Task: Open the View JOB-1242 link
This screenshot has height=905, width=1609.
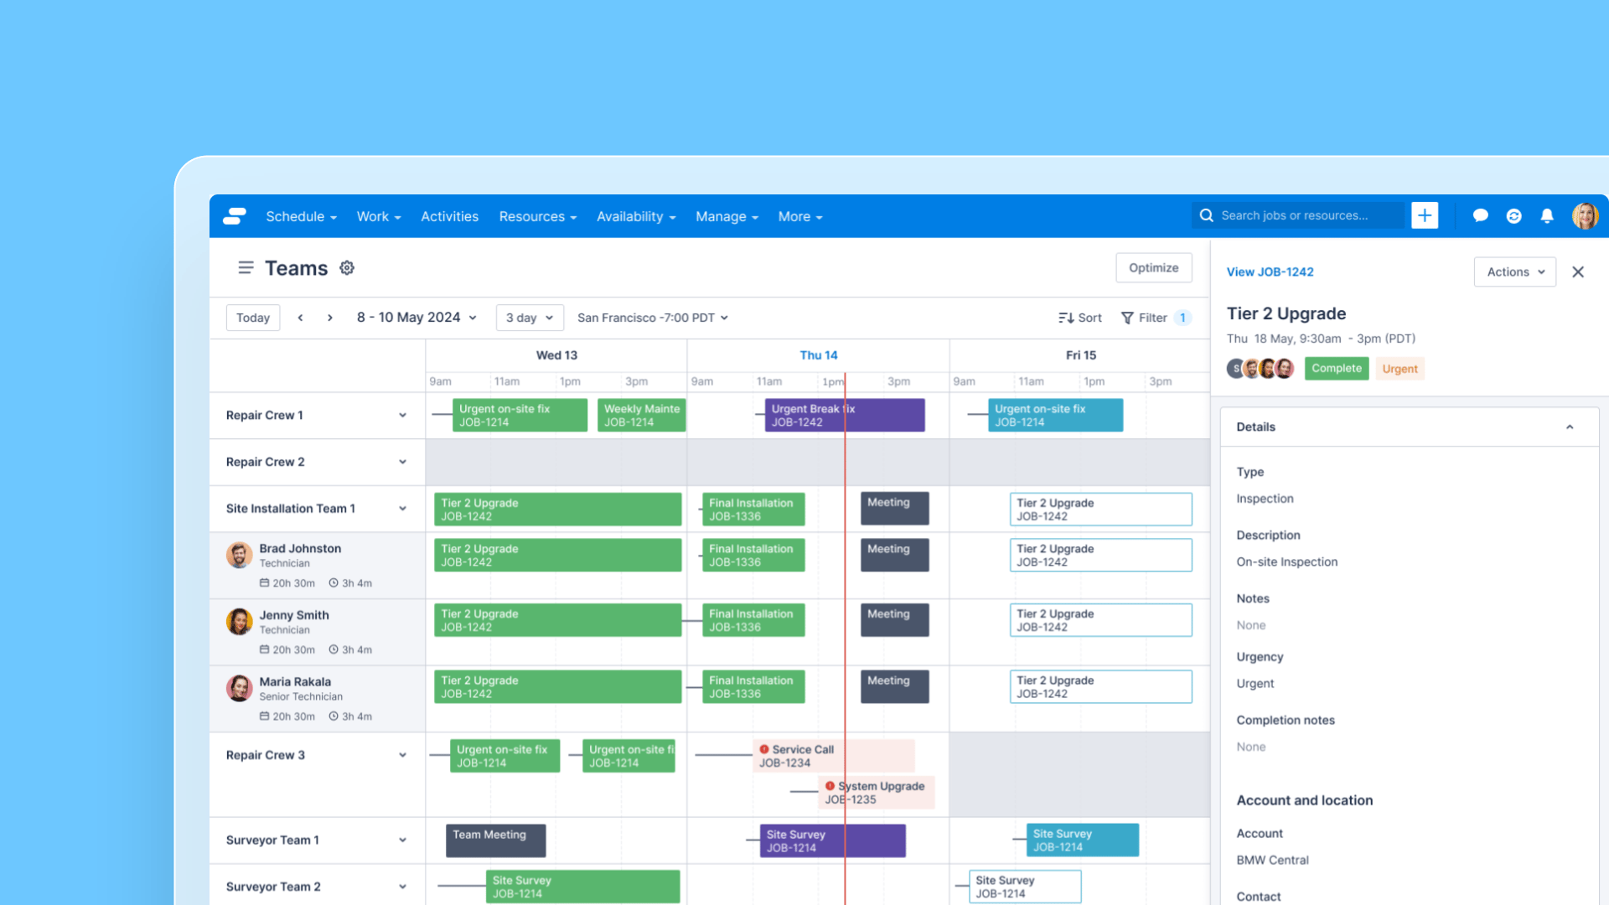Action: [x=1270, y=271]
